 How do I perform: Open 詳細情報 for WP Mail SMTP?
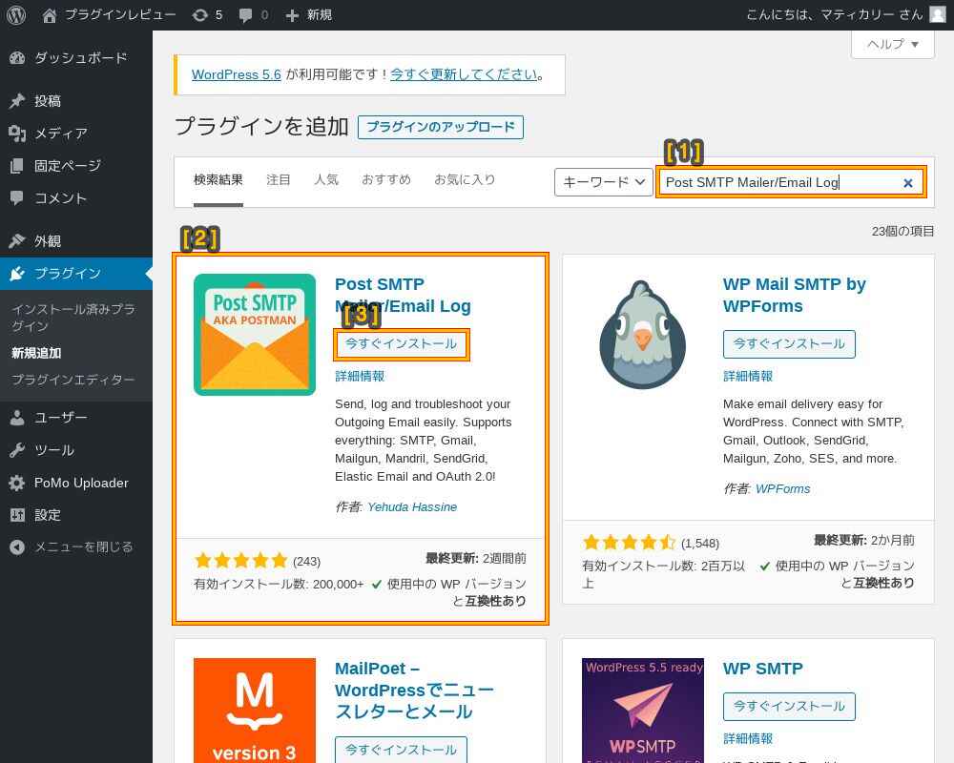coord(748,376)
